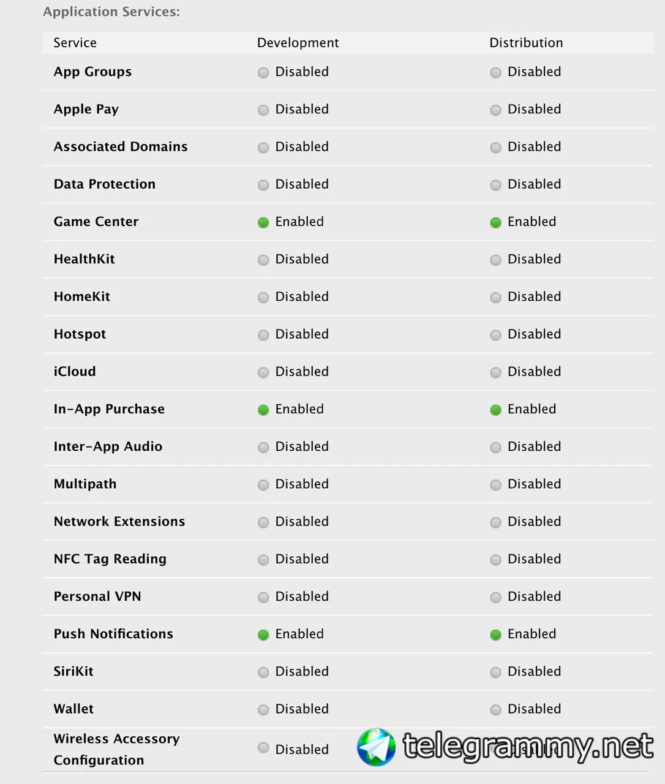
Task: Click the gray Apple Pay Distribution status dot
Action: (x=496, y=110)
